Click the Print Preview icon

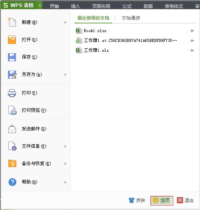[x=12, y=110]
